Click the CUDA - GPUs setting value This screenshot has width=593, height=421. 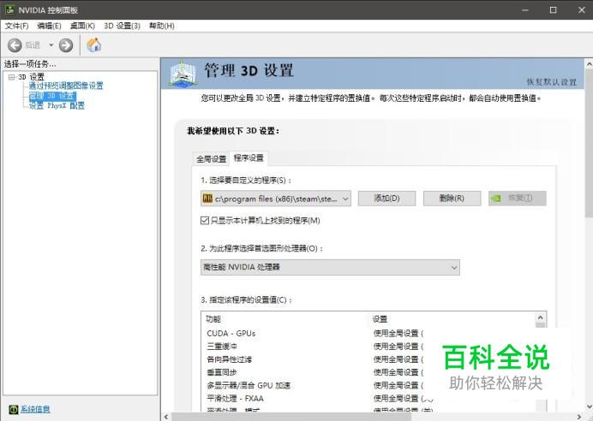[398, 334]
